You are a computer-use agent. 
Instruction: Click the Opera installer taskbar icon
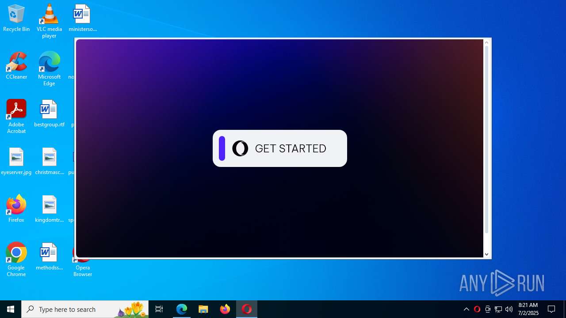(x=247, y=309)
